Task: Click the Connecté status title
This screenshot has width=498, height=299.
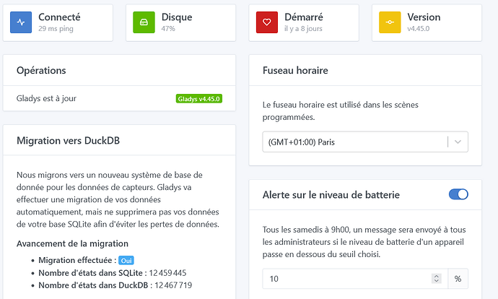Action: click(59, 17)
